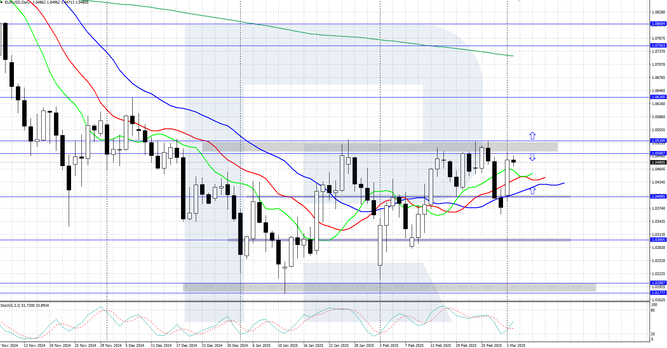Click the 1.07070 value on price axis

pos(659,65)
